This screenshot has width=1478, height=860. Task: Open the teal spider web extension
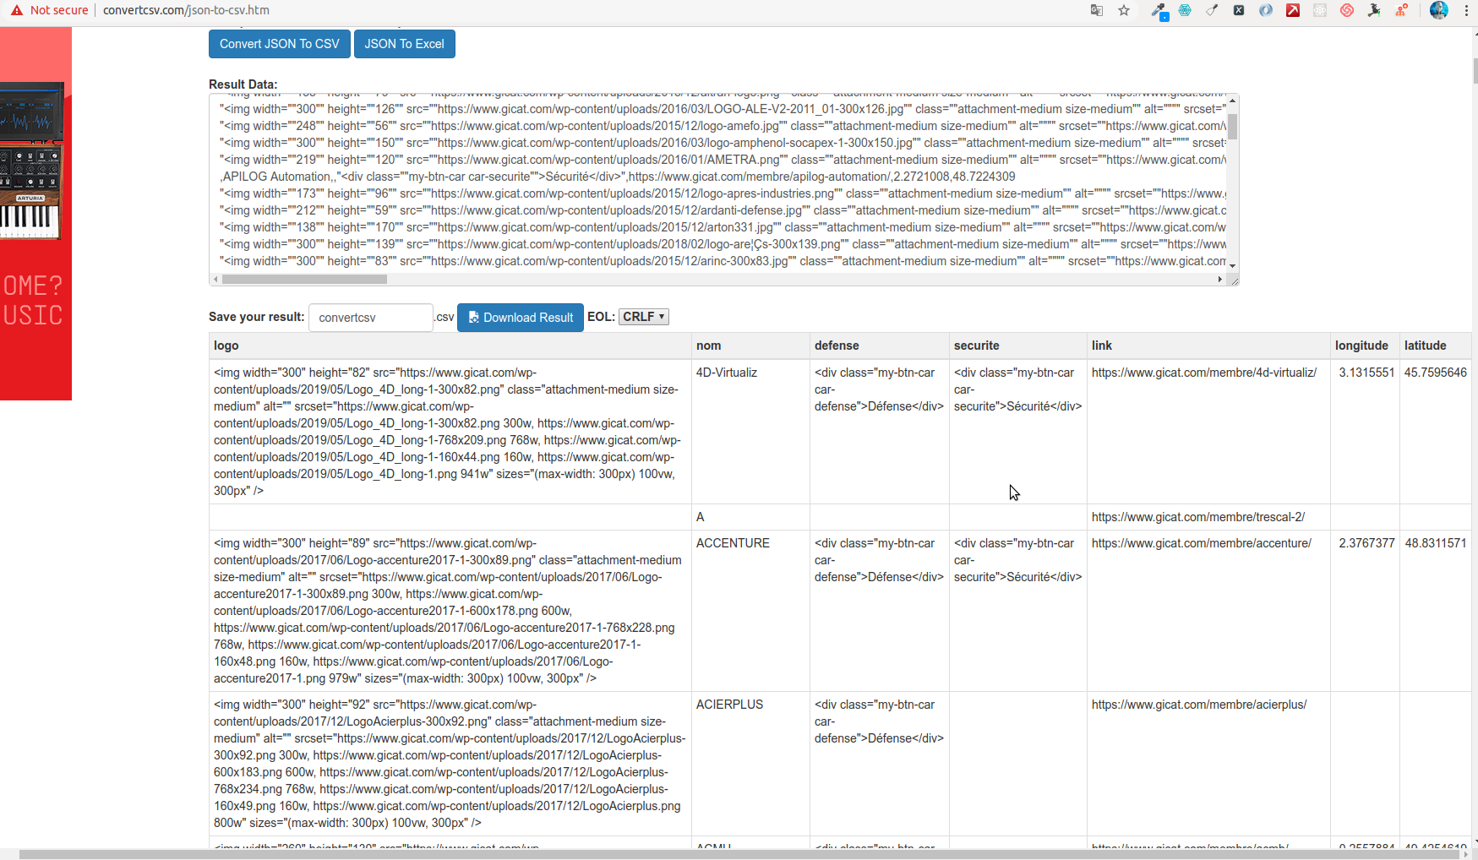pos(1185,11)
